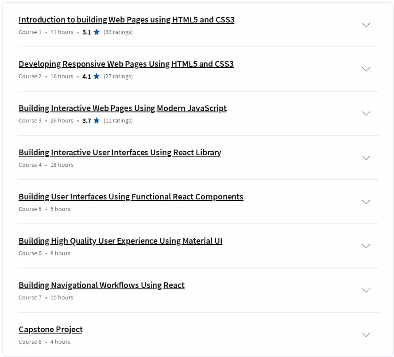This screenshot has width=394, height=357.
Task: Expand Course 5 Functional React Components chevron
Action: [x=366, y=202]
